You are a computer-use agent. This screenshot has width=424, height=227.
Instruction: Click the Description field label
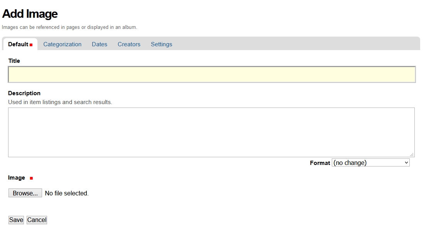point(24,93)
